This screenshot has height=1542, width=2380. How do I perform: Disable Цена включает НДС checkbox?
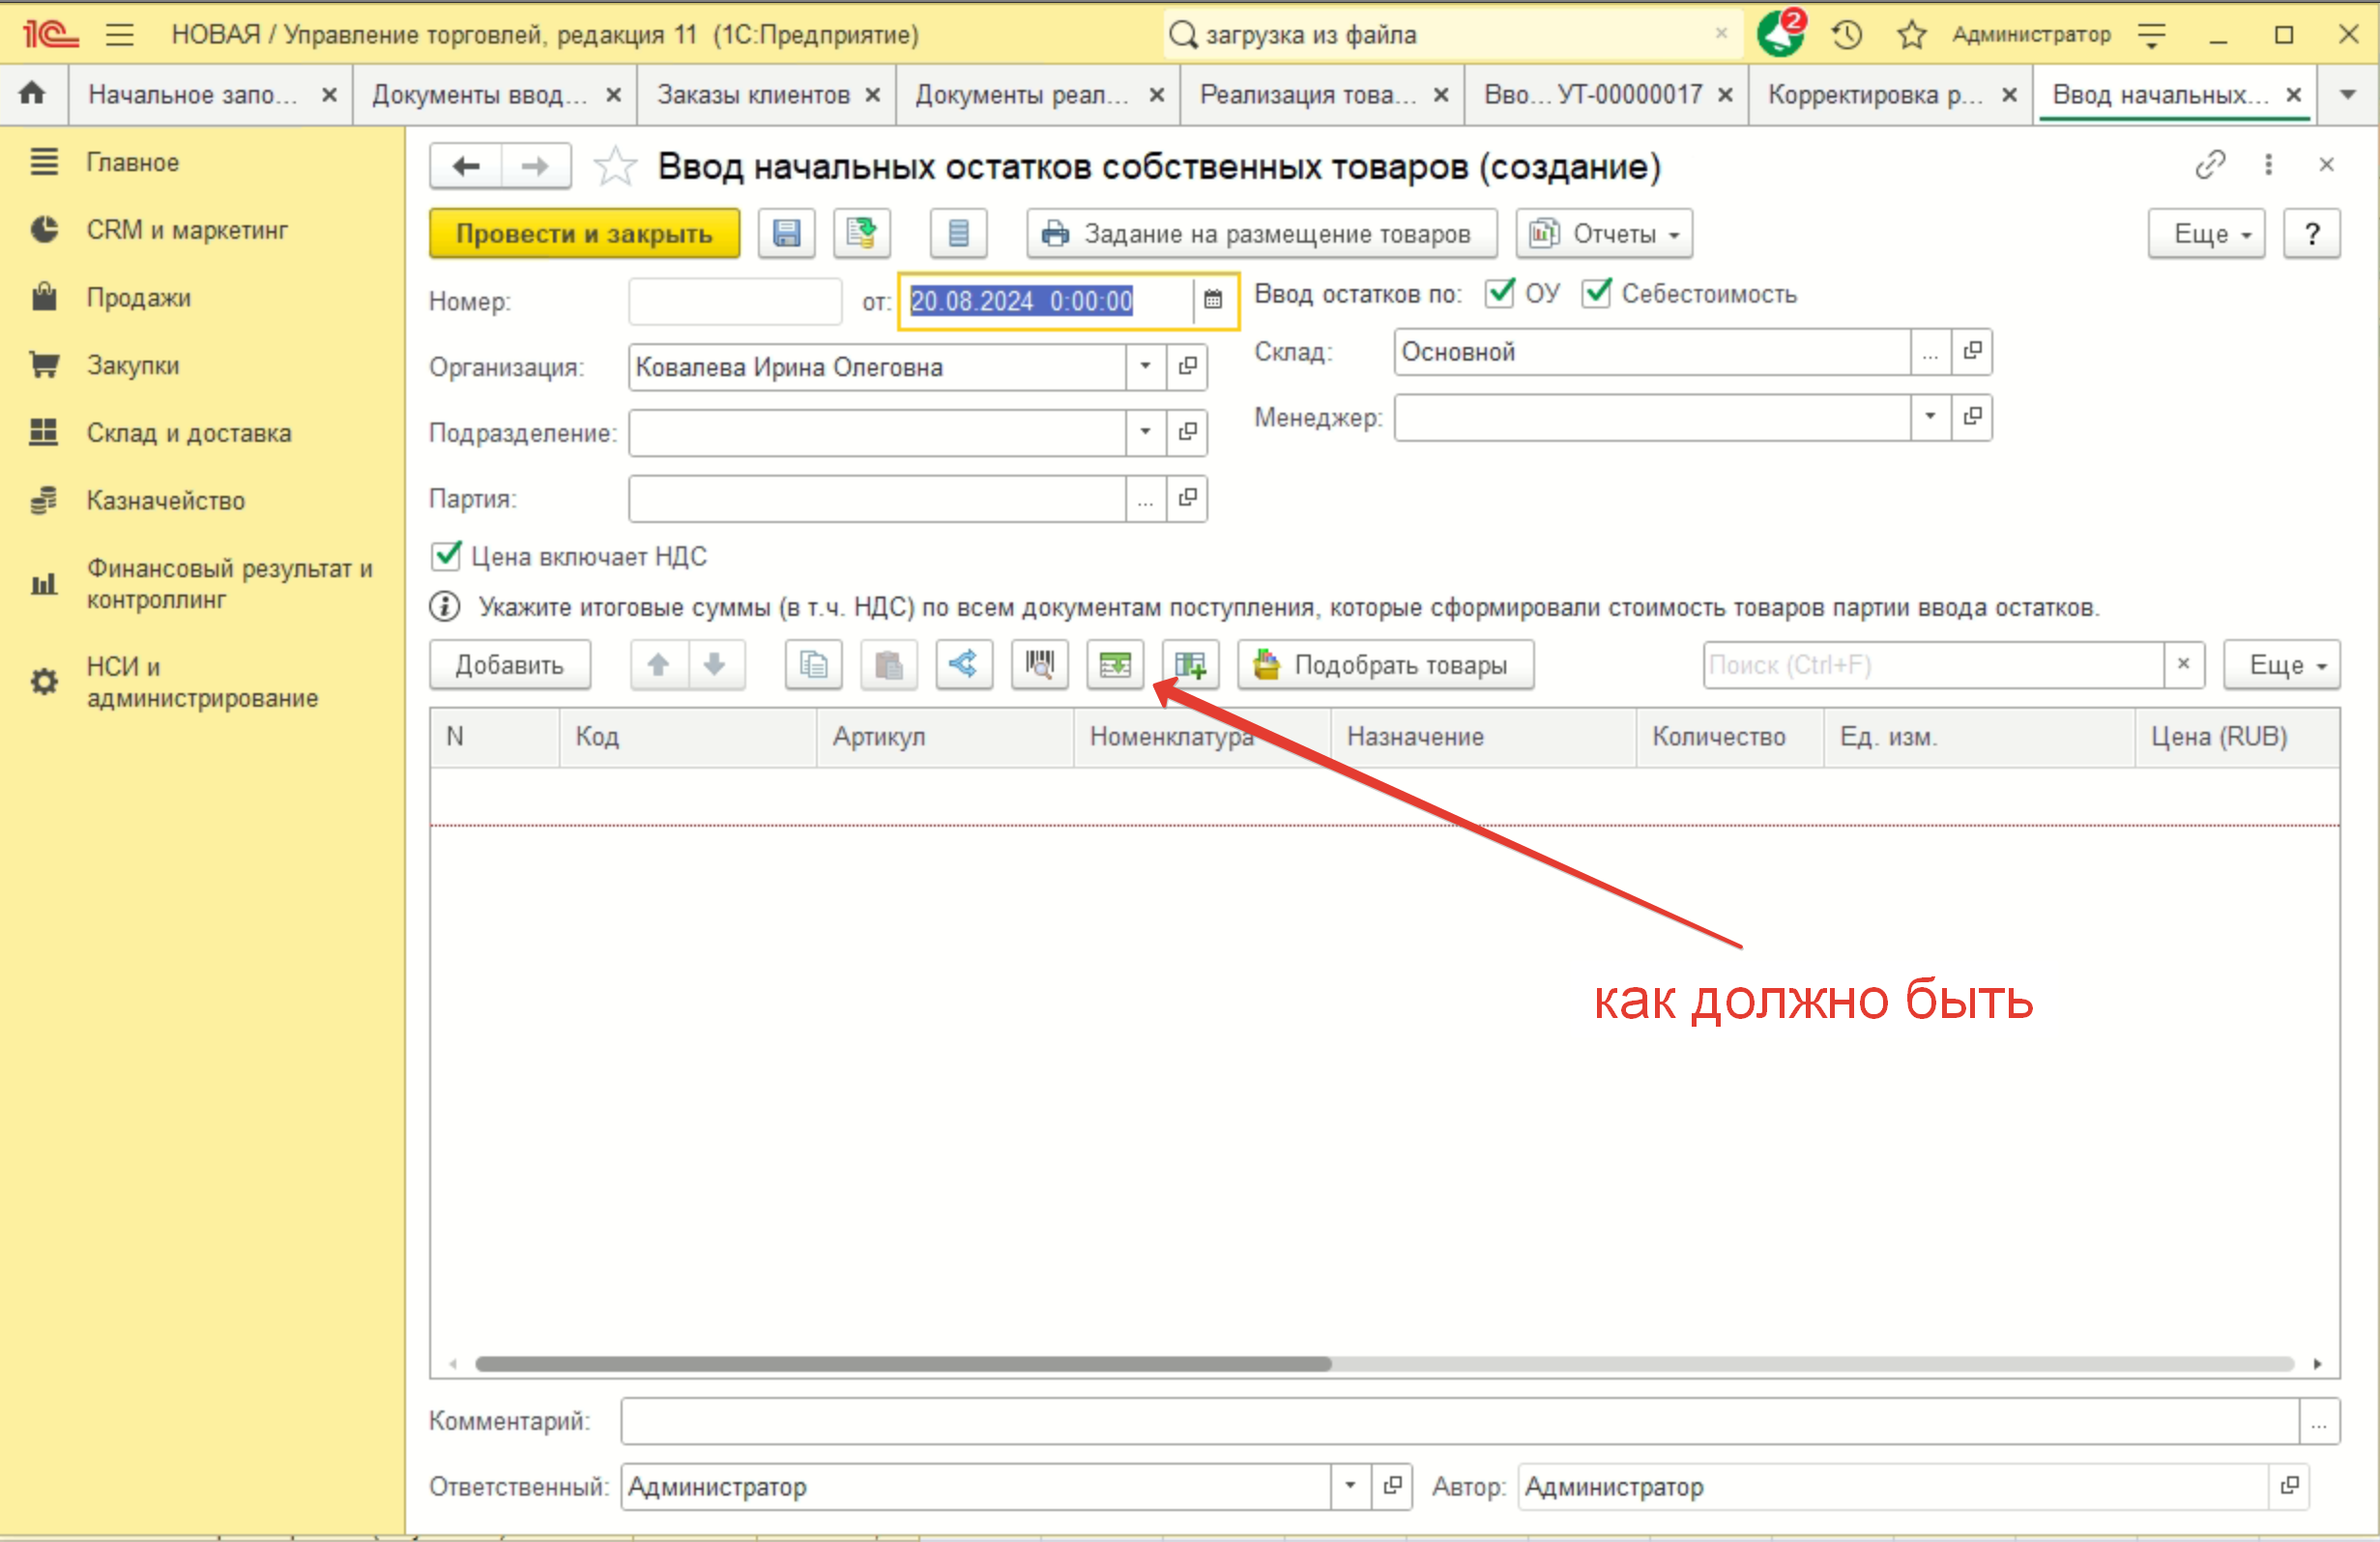tap(446, 556)
